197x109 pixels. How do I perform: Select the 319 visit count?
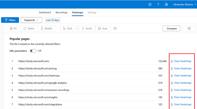160,83
